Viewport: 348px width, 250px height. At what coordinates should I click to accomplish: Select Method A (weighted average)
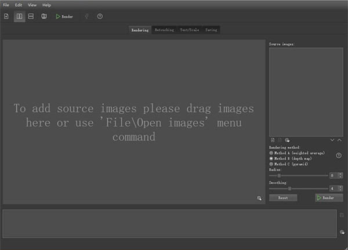(271, 152)
